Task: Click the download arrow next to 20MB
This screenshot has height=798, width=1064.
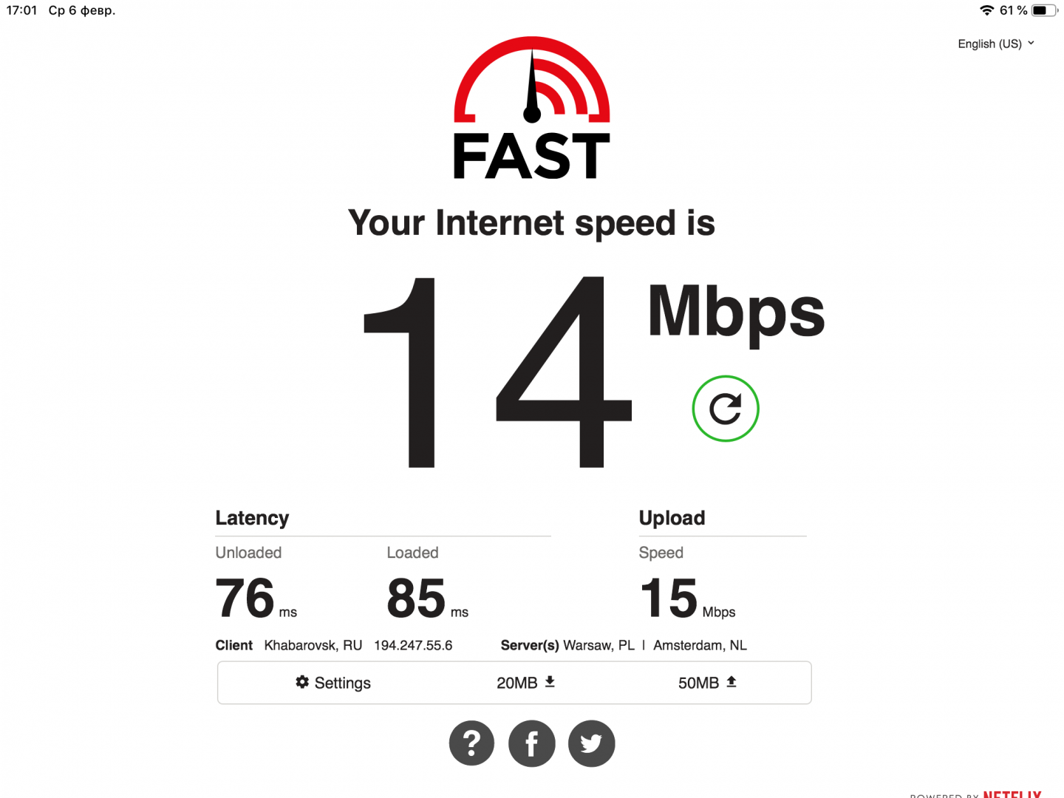Action: (550, 681)
